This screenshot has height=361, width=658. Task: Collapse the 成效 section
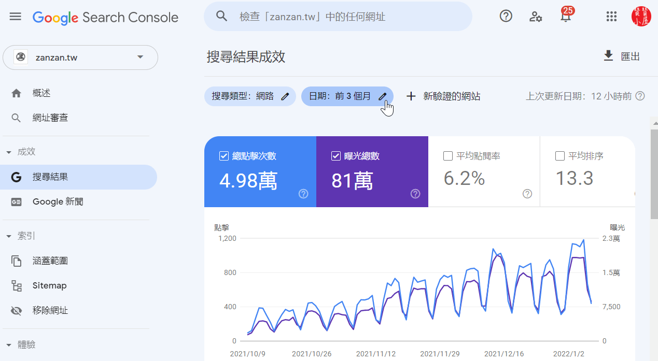click(x=21, y=152)
